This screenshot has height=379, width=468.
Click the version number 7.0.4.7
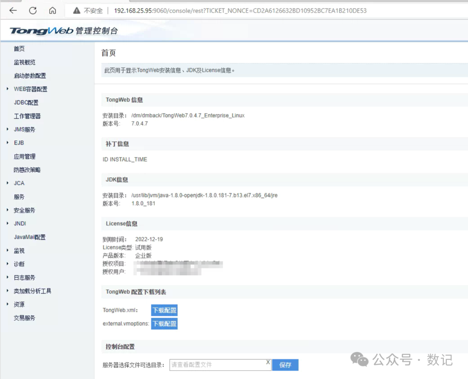(140, 124)
